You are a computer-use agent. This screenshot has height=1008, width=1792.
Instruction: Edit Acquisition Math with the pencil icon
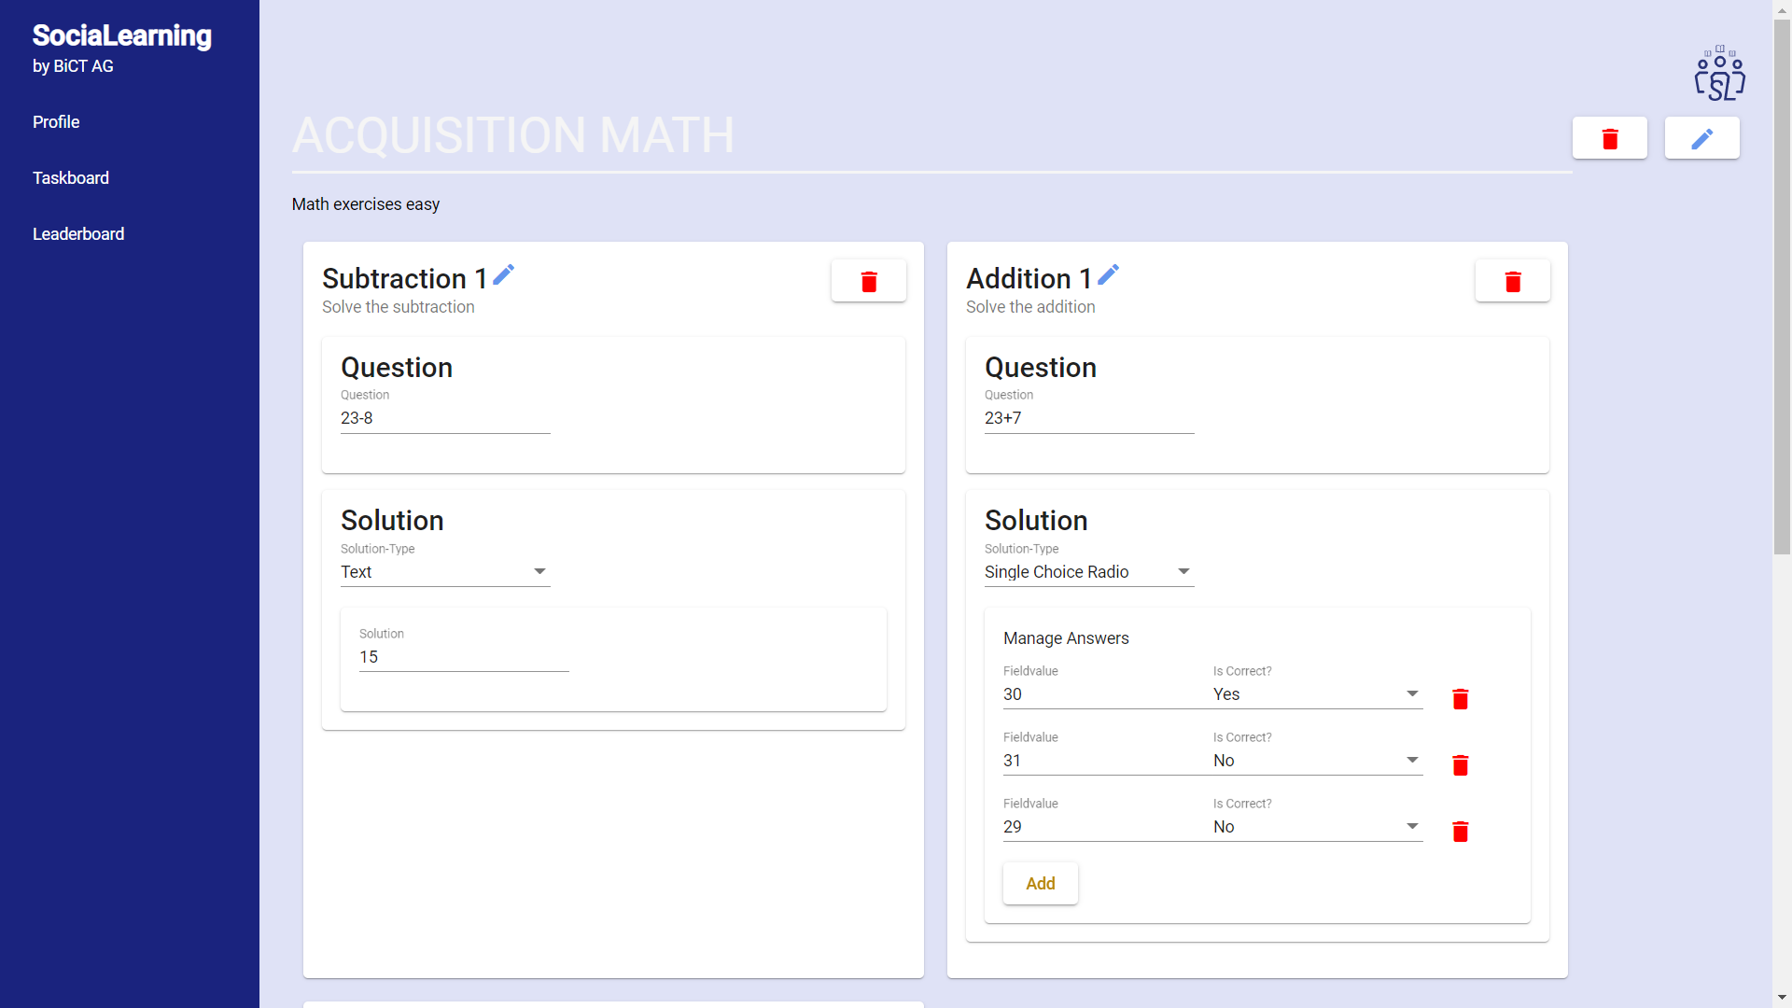[x=1701, y=138]
